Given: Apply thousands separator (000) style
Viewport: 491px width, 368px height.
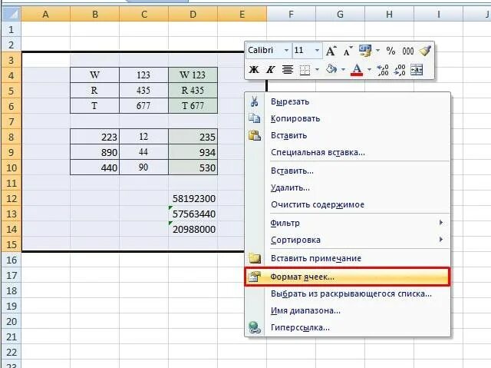Looking at the screenshot, I should [x=407, y=51].
